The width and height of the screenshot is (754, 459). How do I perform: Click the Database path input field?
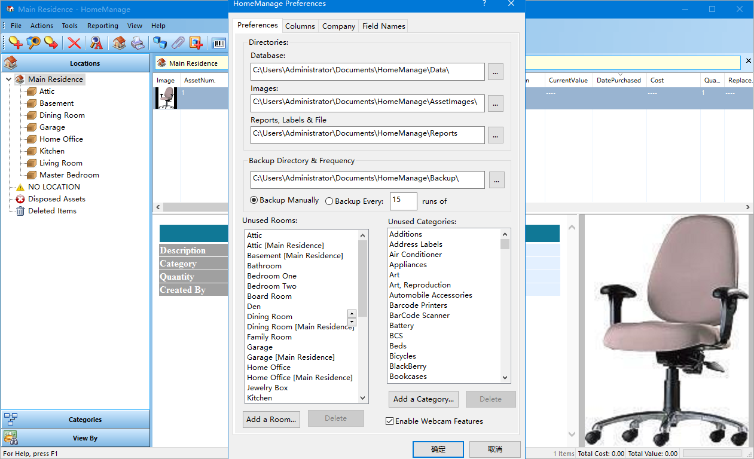pos(368,72)
